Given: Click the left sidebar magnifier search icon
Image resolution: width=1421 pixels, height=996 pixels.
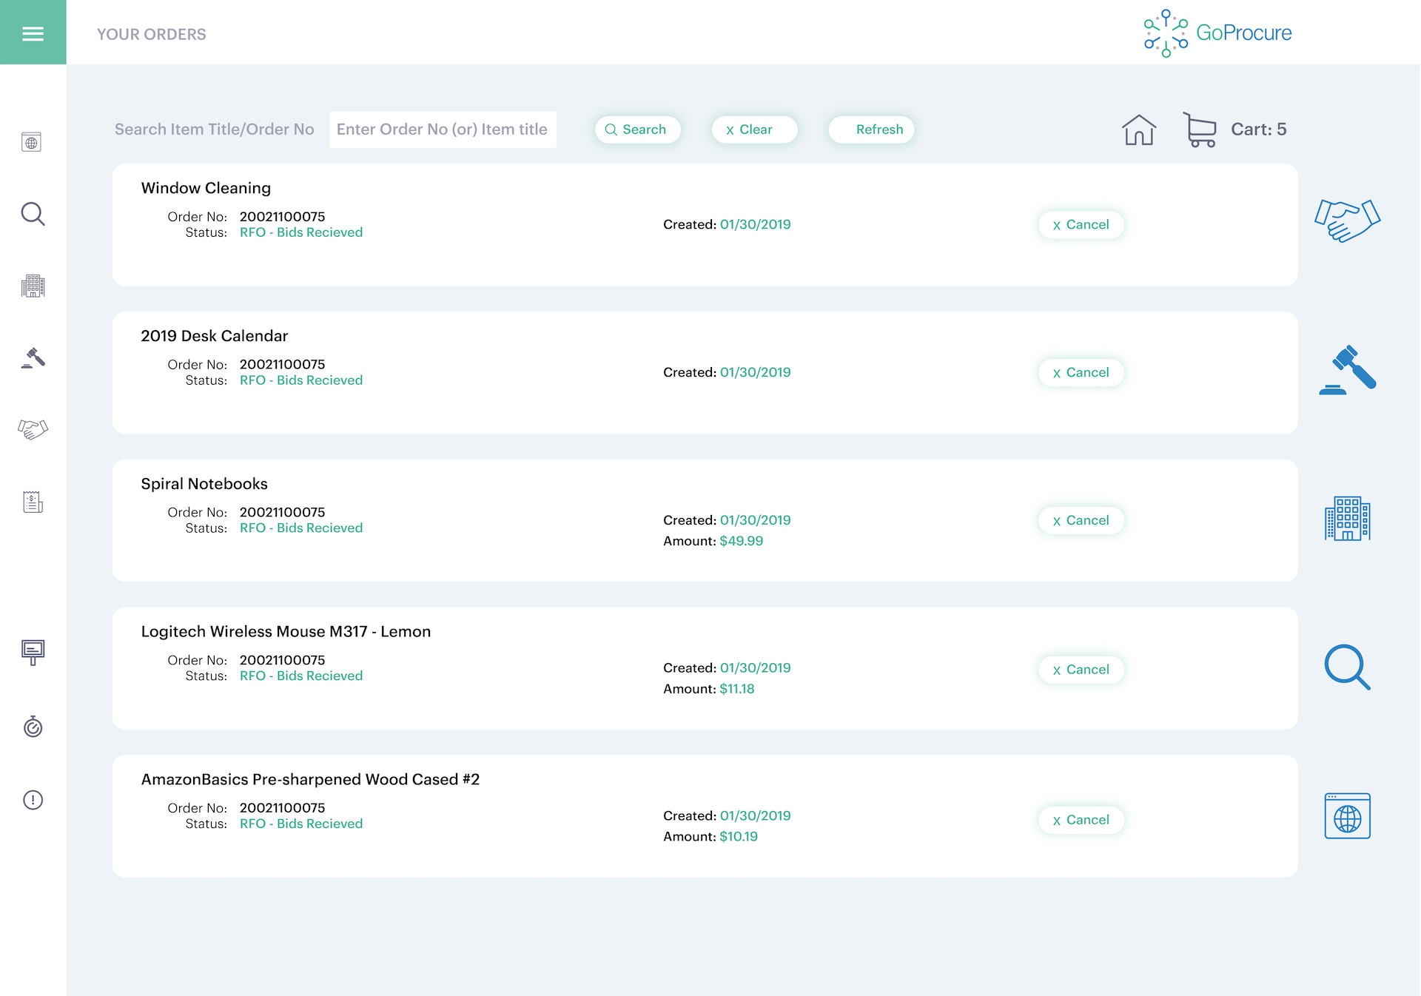Looking at the screenshot, I should point(33,214).
